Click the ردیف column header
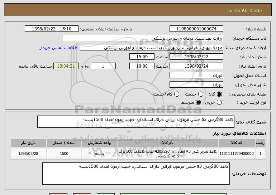The height and width of the screenshot is (195, 276). tap(260, 143)
